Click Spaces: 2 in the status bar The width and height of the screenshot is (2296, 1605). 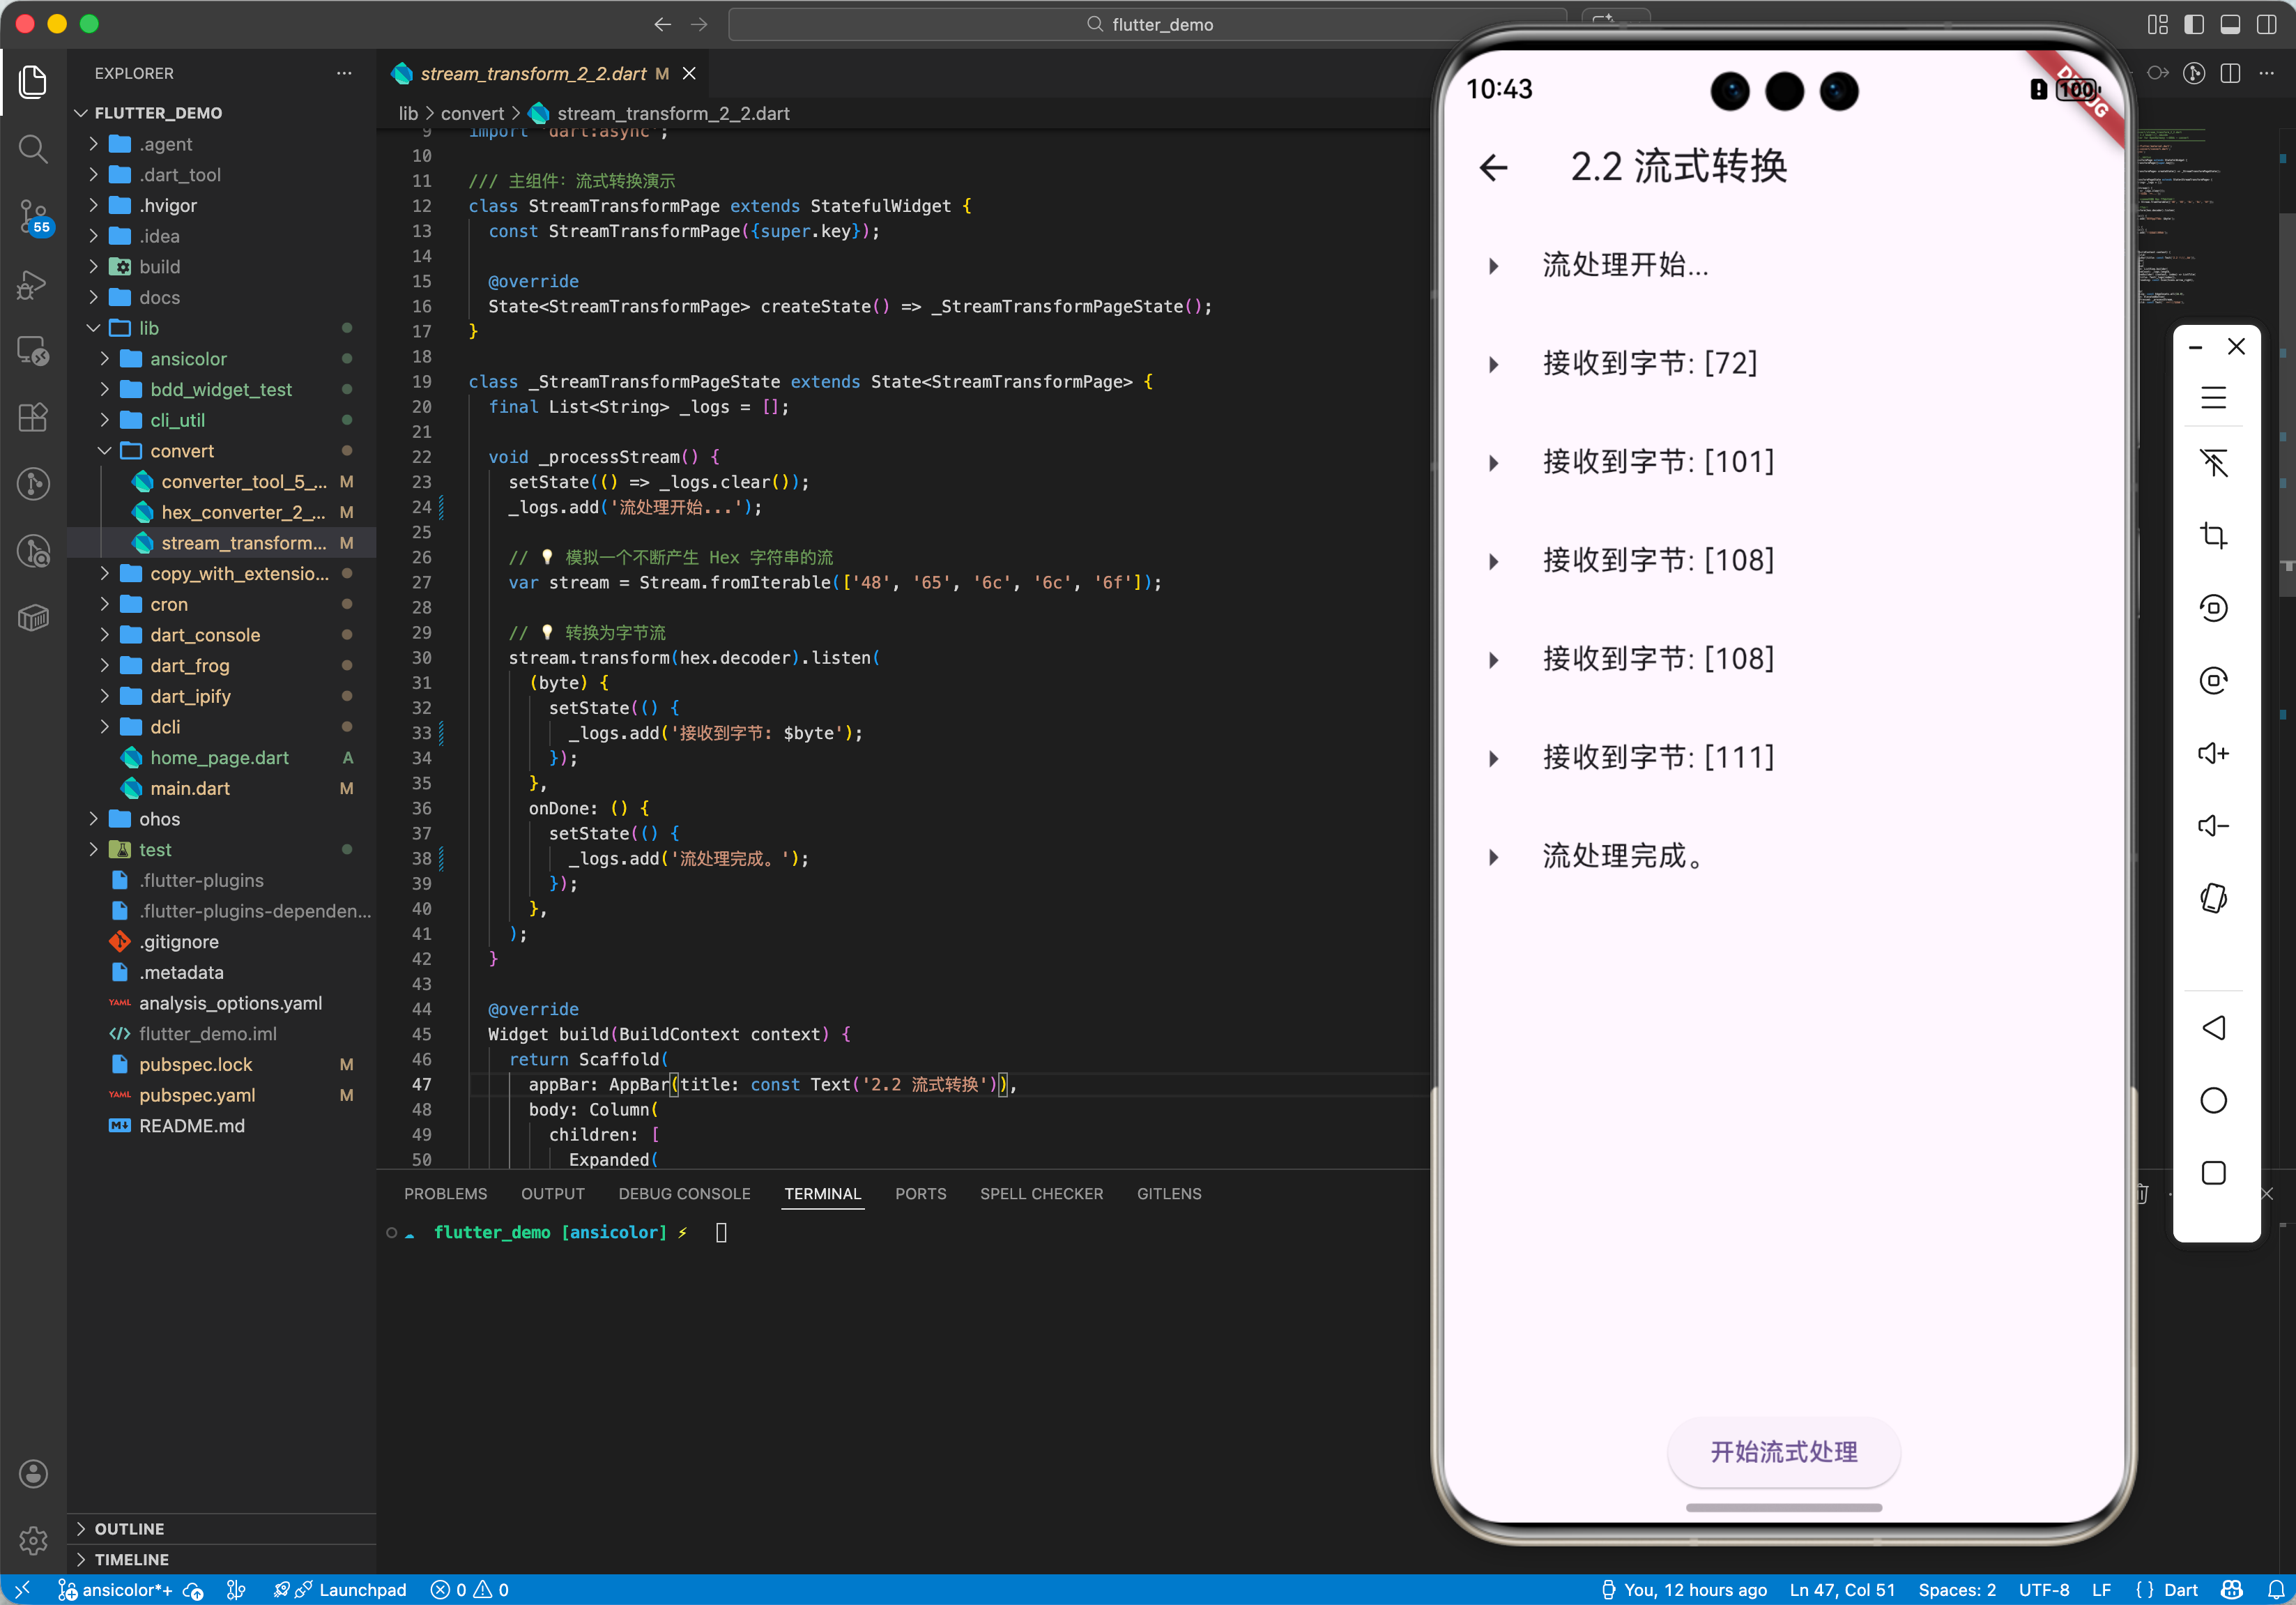point(1956,1589)
